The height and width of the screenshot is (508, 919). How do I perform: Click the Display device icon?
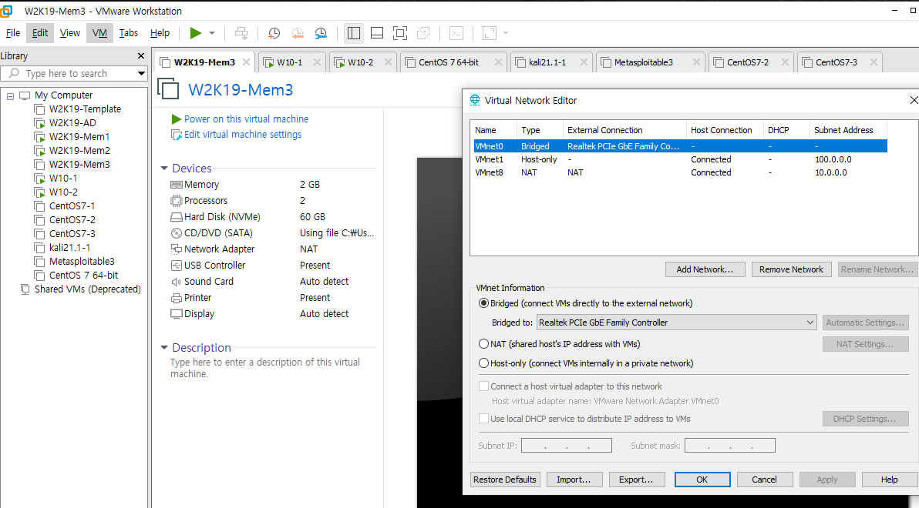(177, 314)
